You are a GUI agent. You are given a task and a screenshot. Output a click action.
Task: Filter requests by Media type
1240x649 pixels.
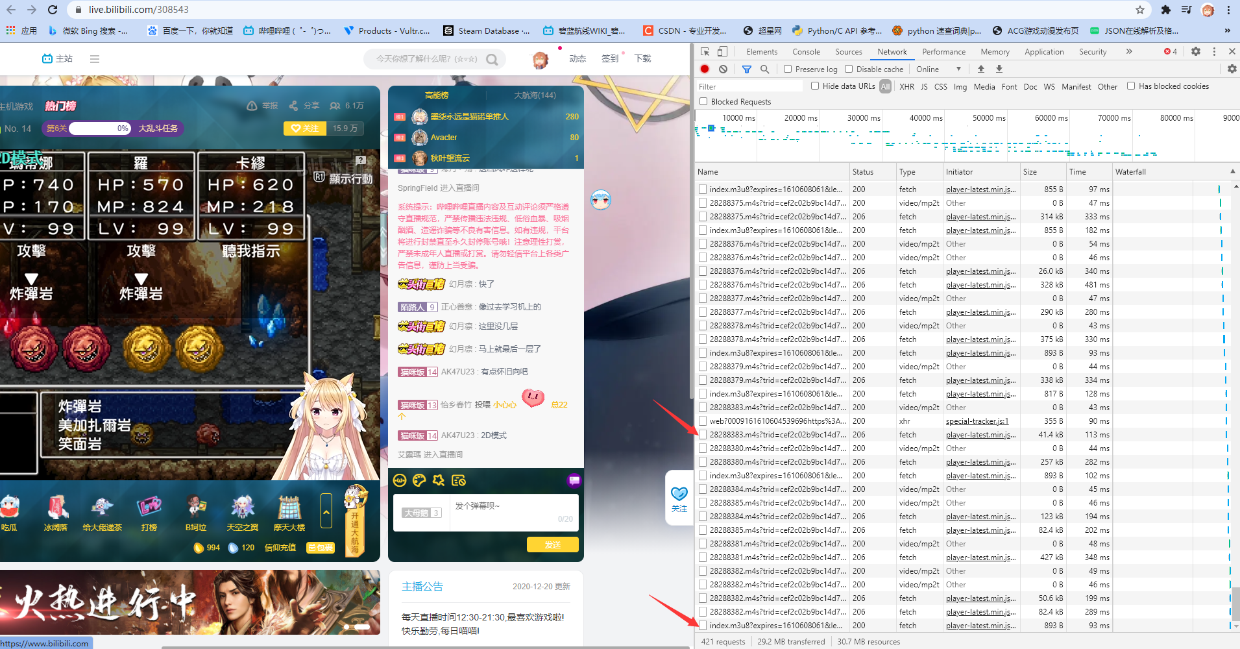984,86
